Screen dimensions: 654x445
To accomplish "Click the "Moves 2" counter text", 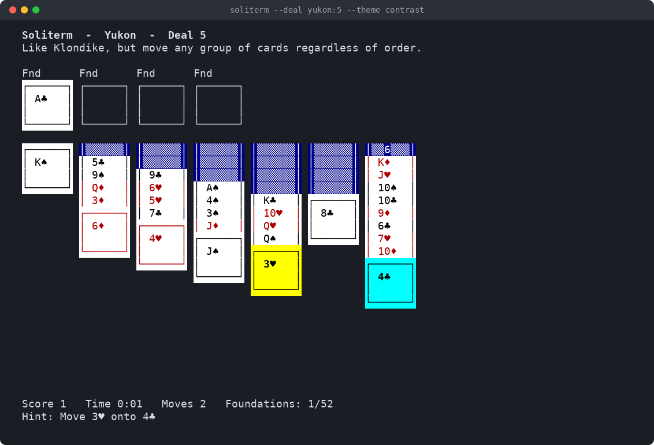I will coord(184,404).
